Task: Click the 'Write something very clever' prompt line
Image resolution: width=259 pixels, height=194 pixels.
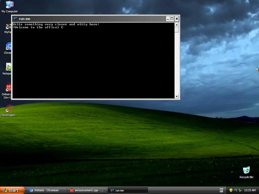Action: pyautogui.click(x=56, y=24)
